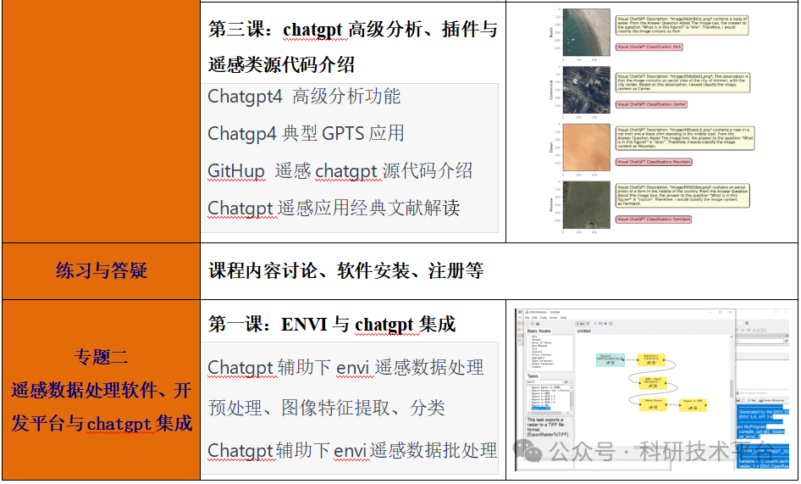801x484 pixels.
Task: Click the line "GitHup 遥感 chatgpt 源代码介绍"
Action: tap(340, 171)
